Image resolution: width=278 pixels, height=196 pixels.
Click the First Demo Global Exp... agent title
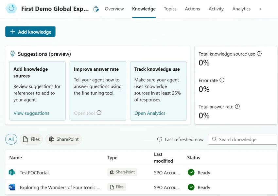pyautogui.click(x=55, y=9)
